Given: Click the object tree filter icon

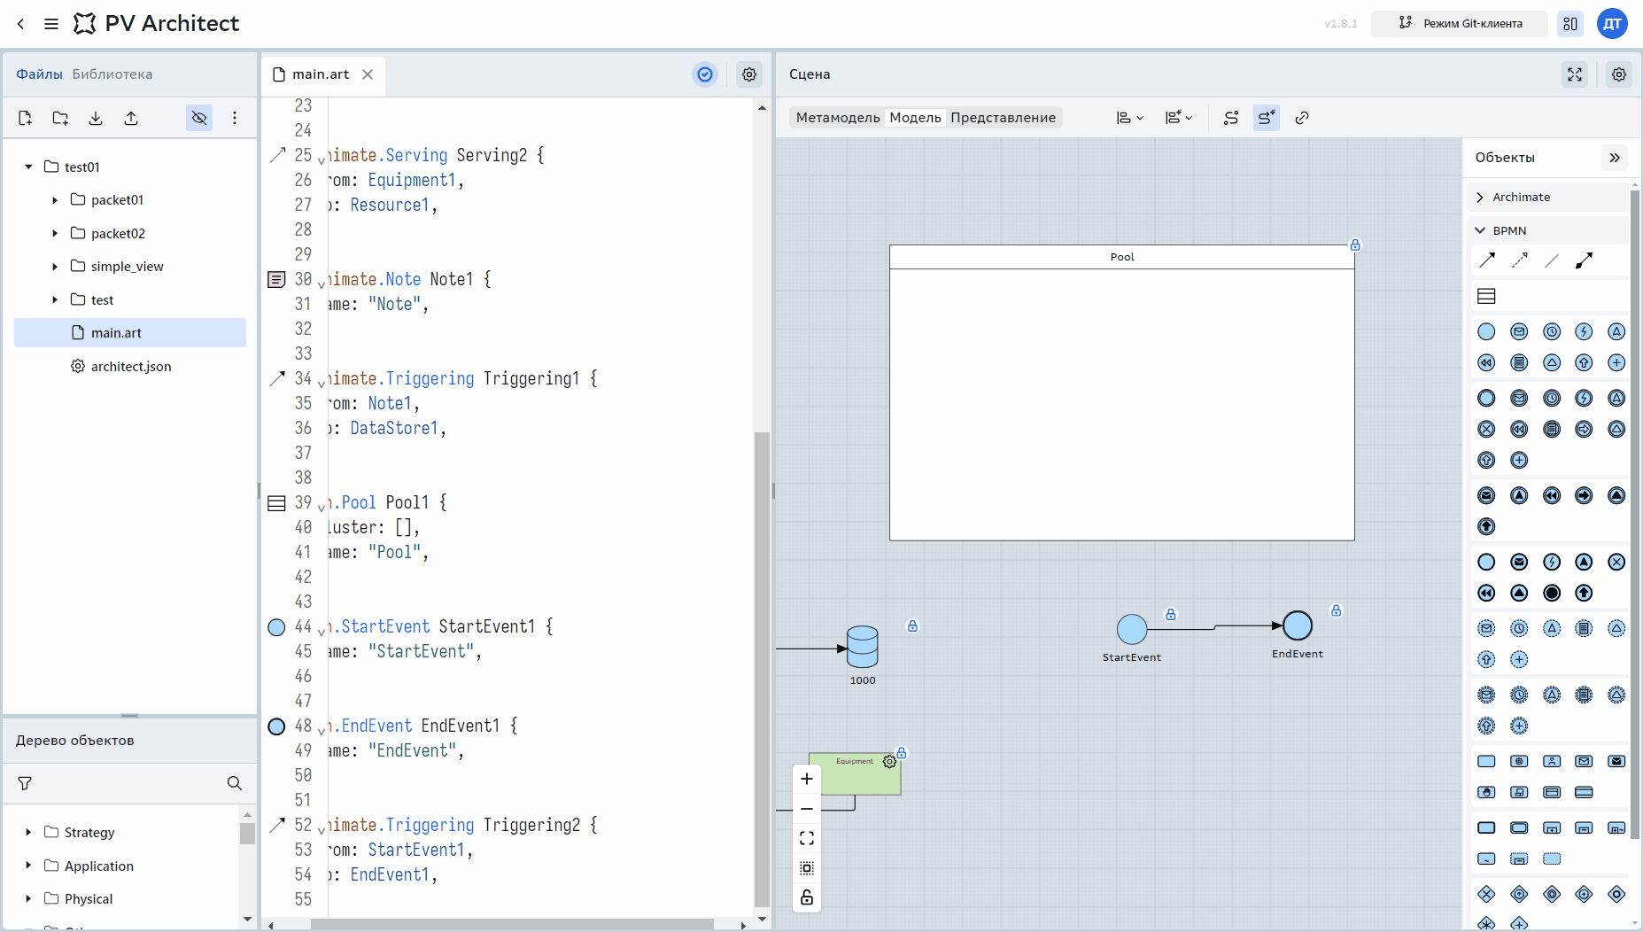Looking at the screenshot, I should coord(25,783).
